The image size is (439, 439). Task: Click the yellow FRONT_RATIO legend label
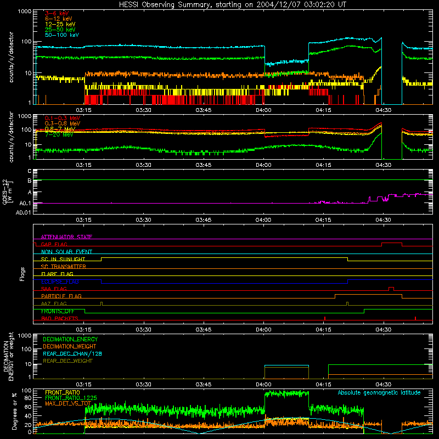point(63,392)
